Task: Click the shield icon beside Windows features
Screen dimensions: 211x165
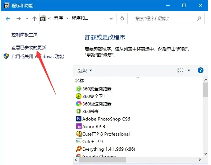Action: (x=6, y=56)
